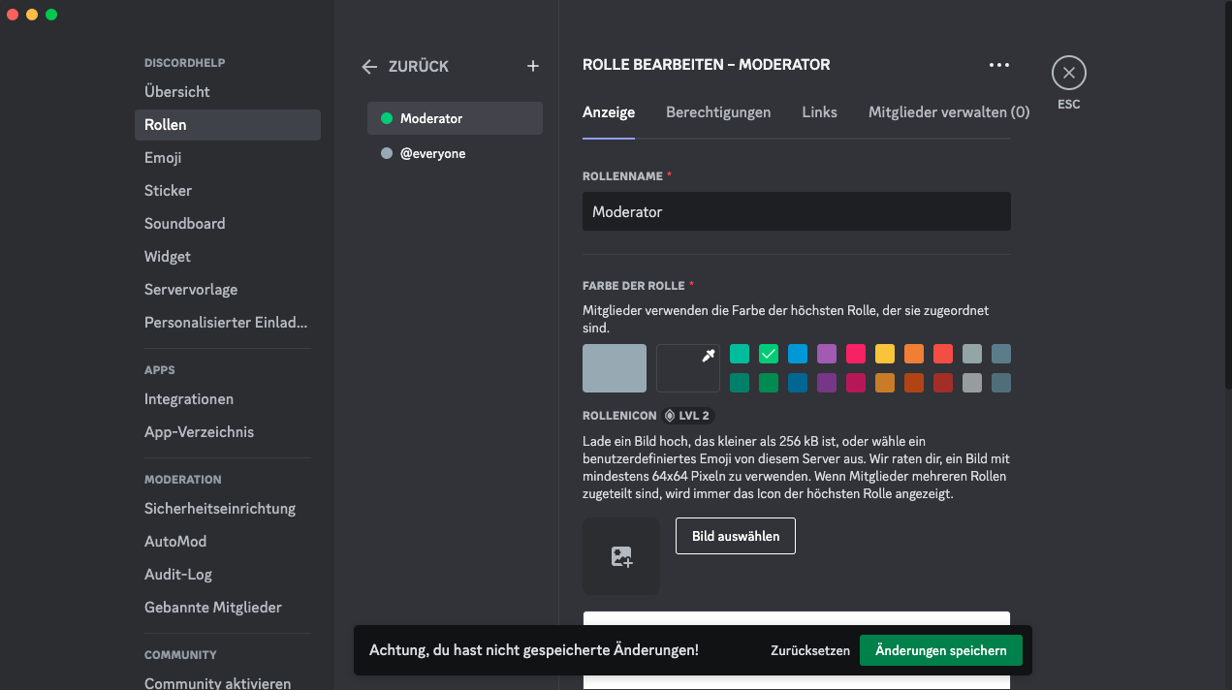The image size is (1232, 690).
Task: Open the Mitglieder verwalten tab
Action: pos(948,112)
